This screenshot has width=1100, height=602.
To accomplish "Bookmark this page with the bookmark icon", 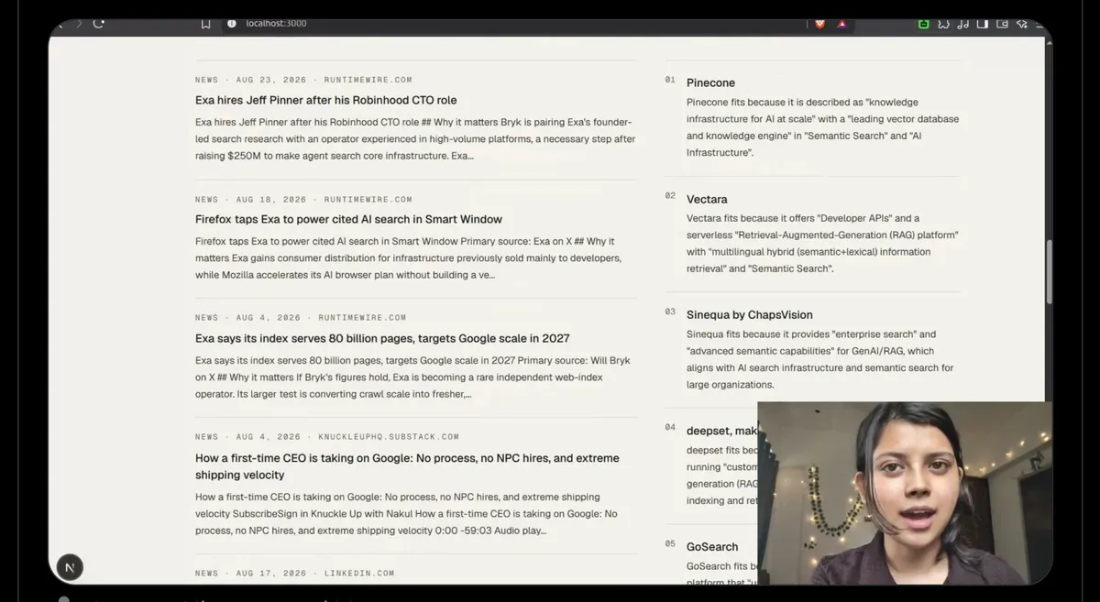I will (206, 24).
